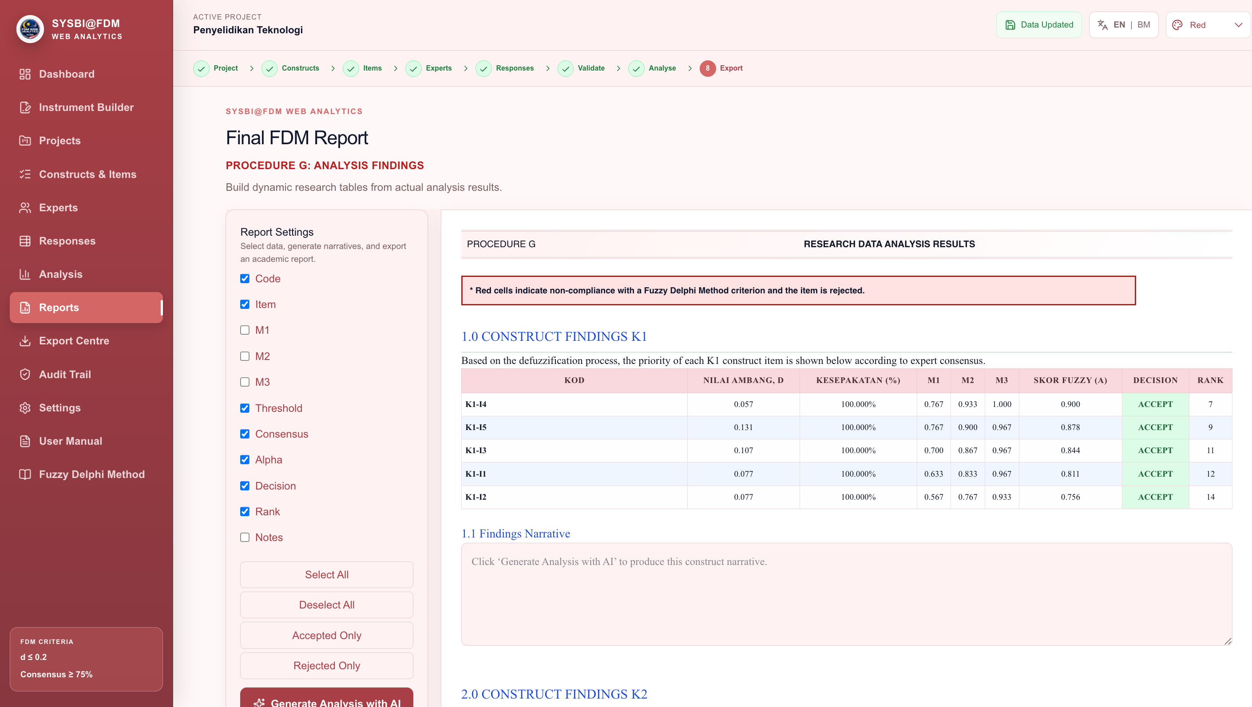Open the Export step

click(x=721, y=68)
